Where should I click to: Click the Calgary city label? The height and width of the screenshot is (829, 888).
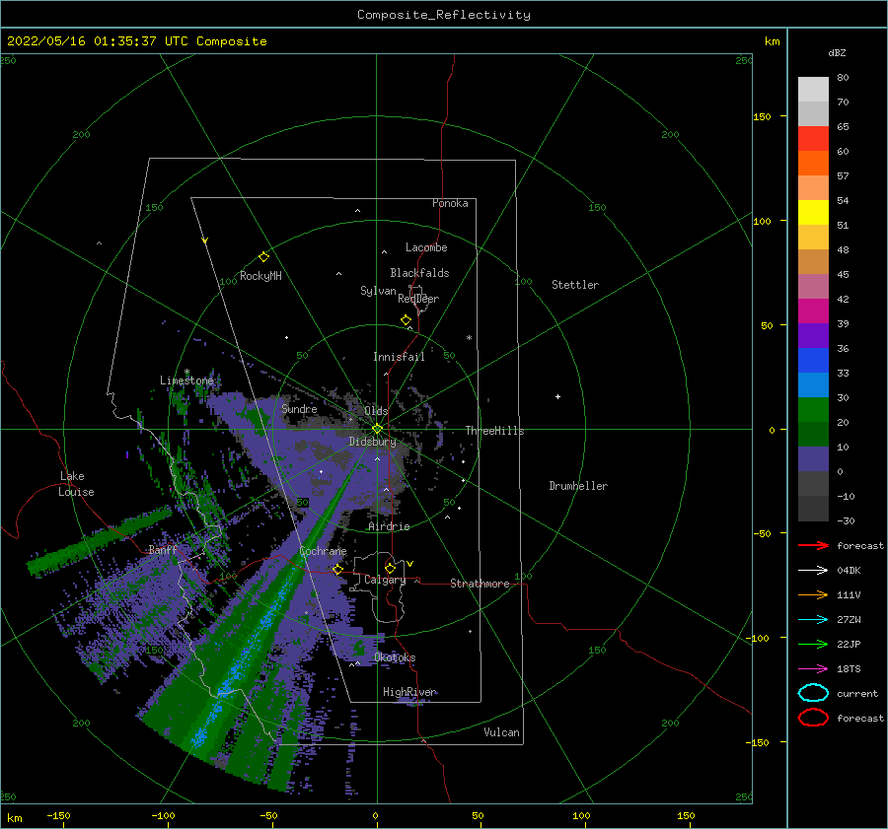385,580
